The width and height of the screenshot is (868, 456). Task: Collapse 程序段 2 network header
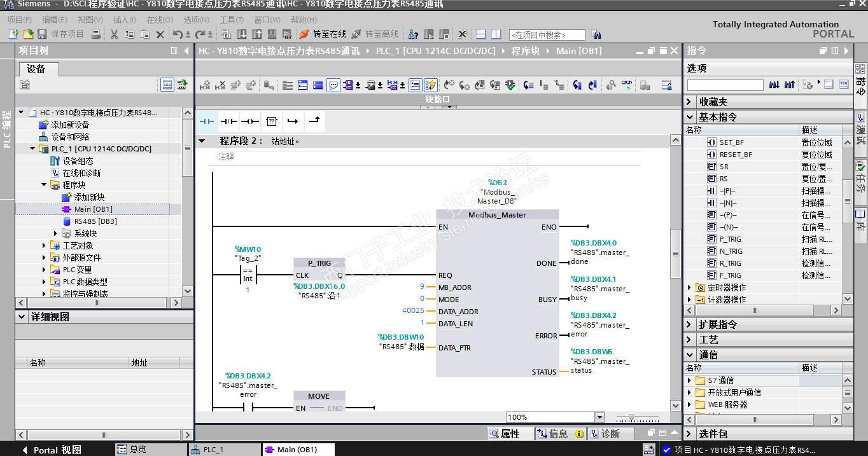pyautogui.click(x=202, y=141)
